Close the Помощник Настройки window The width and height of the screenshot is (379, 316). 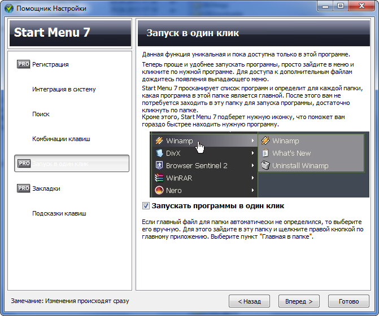pyautogui.click(x=362, y=6)
